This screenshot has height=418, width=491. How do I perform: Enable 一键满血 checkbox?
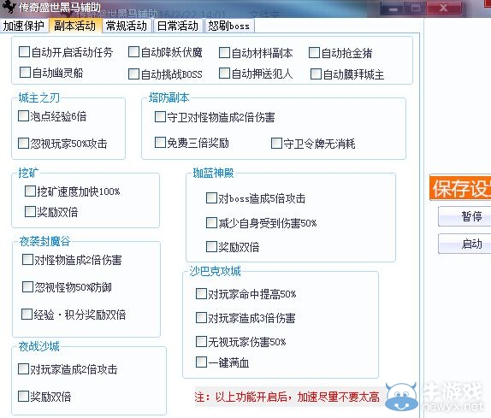[x=201, y=362]
